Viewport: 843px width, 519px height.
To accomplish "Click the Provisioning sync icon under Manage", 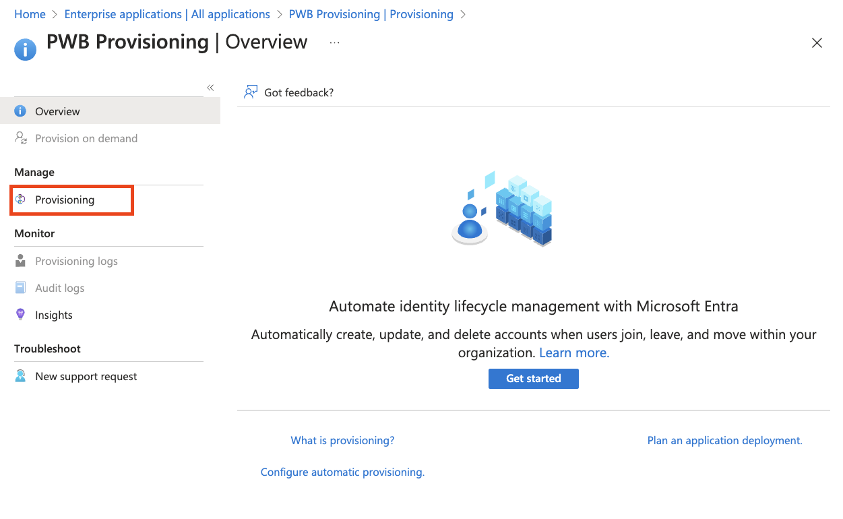I will point(21,200).
